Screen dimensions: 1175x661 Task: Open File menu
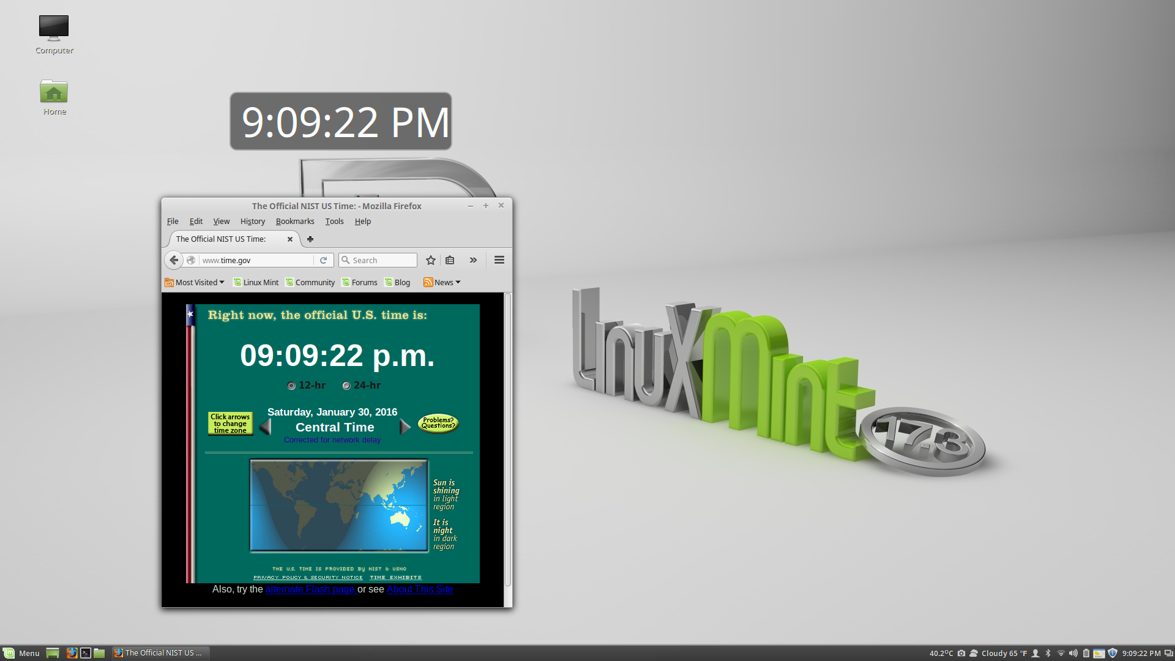[x=173, y=222]
